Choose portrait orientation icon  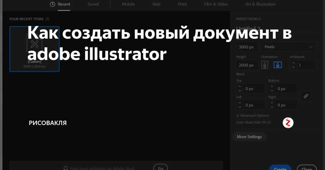click(x=265, y=65)
